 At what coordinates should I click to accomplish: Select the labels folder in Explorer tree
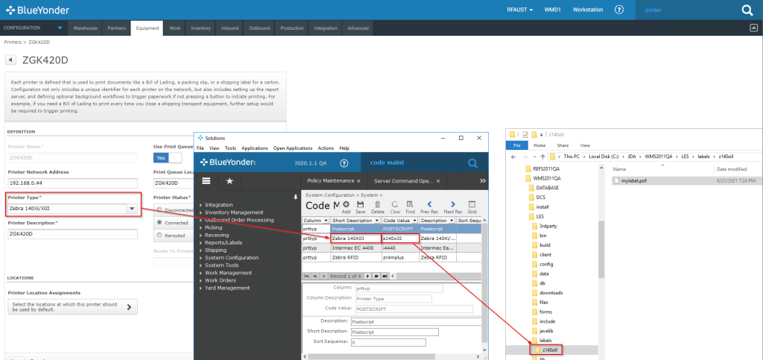[545, 340]
